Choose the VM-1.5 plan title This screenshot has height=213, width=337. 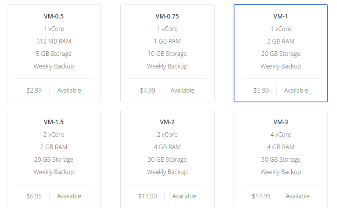point(54,122)
